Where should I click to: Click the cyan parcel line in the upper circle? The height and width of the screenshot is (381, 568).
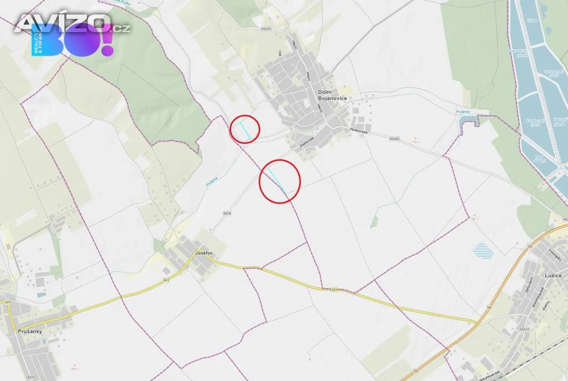click(x=245, y=130)
